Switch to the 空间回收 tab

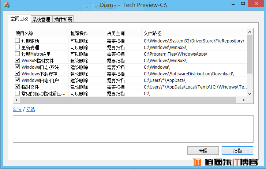pos(19,19)
